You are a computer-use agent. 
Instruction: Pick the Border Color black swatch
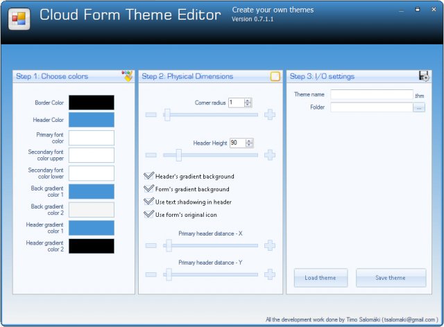point(92,103)
